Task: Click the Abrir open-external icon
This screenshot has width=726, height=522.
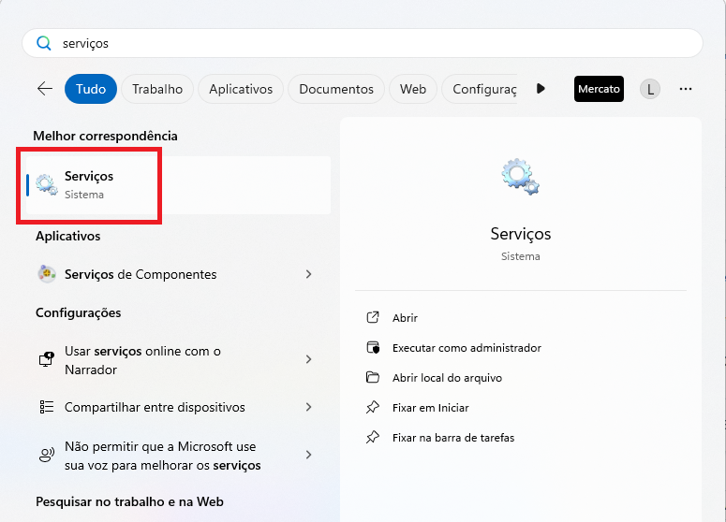Action: (373, 317)
